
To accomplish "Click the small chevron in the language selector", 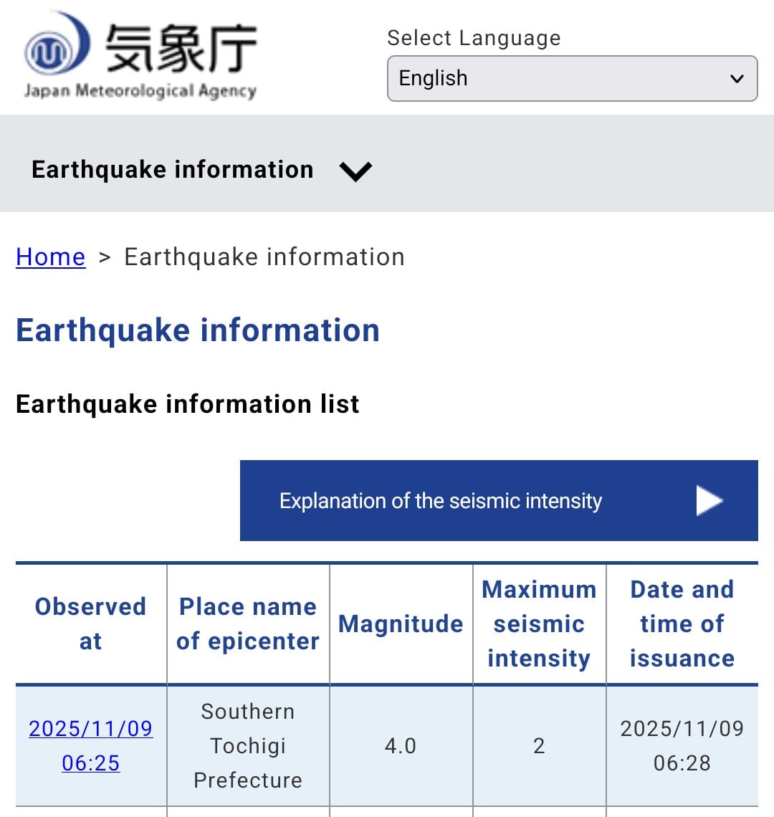I will 737,79.
